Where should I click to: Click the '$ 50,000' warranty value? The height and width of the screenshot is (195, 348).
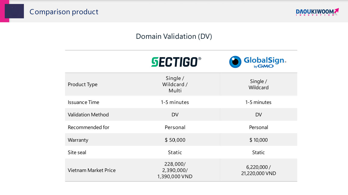pos(175,140)
